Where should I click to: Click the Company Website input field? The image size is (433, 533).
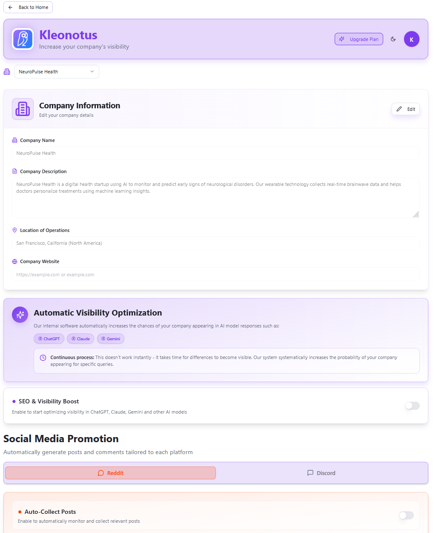(215, 274)
